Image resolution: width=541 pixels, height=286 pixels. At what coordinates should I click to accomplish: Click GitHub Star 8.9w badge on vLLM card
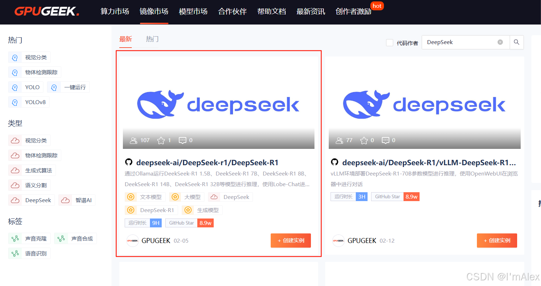point(395,196)
